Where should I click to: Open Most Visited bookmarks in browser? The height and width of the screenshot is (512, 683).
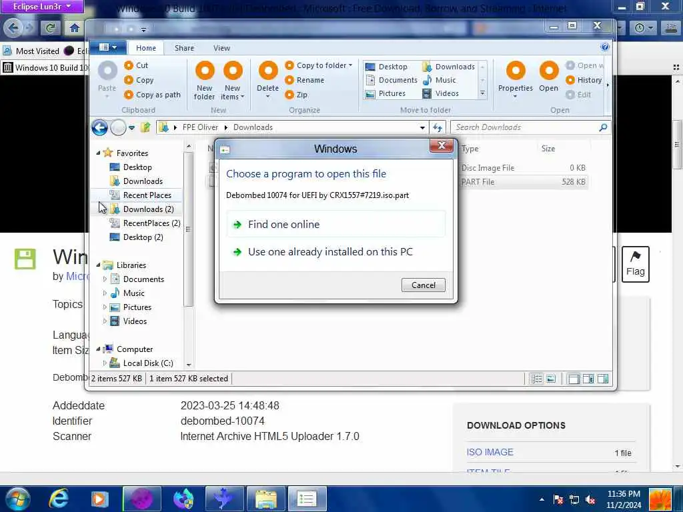click(31, 51)
